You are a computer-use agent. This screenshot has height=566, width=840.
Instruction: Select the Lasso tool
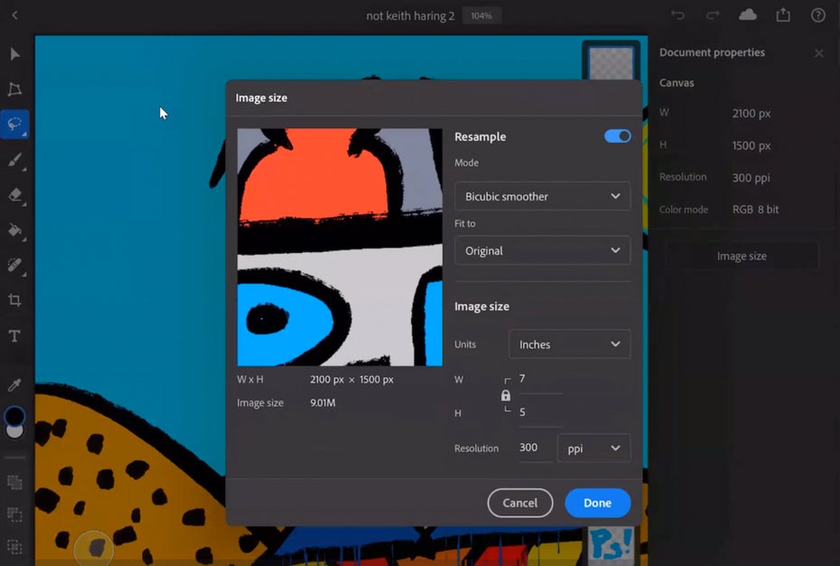coord(15,124)
